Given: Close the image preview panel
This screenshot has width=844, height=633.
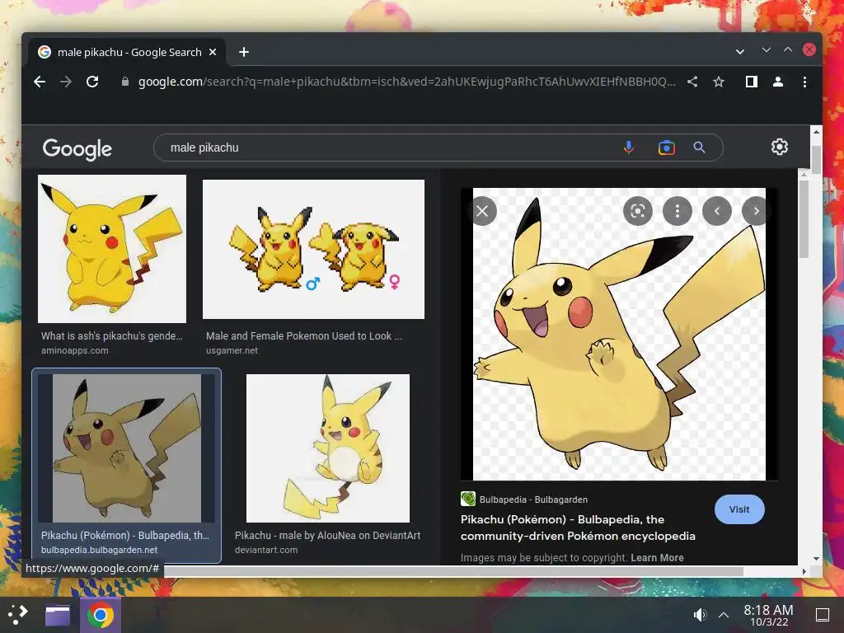Looking at the screenshot, I should (x=482, y=211).
